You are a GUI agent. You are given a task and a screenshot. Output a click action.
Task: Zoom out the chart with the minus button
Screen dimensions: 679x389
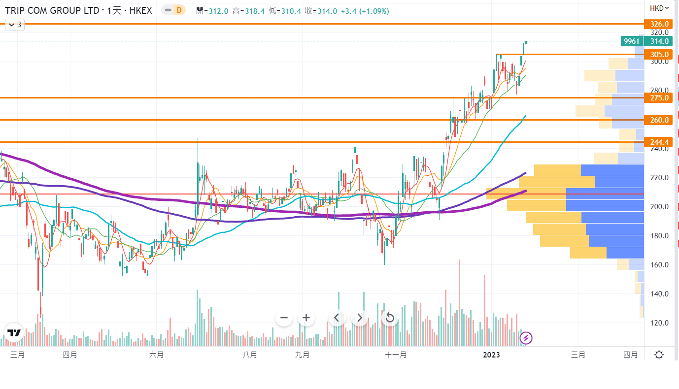[x=284, y=318]
